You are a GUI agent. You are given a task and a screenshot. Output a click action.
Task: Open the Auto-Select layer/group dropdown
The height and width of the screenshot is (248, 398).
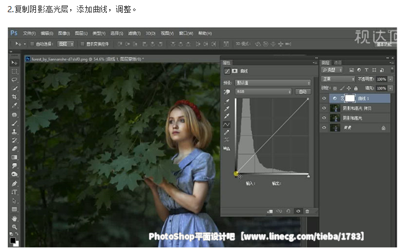[x=65, y=44]
